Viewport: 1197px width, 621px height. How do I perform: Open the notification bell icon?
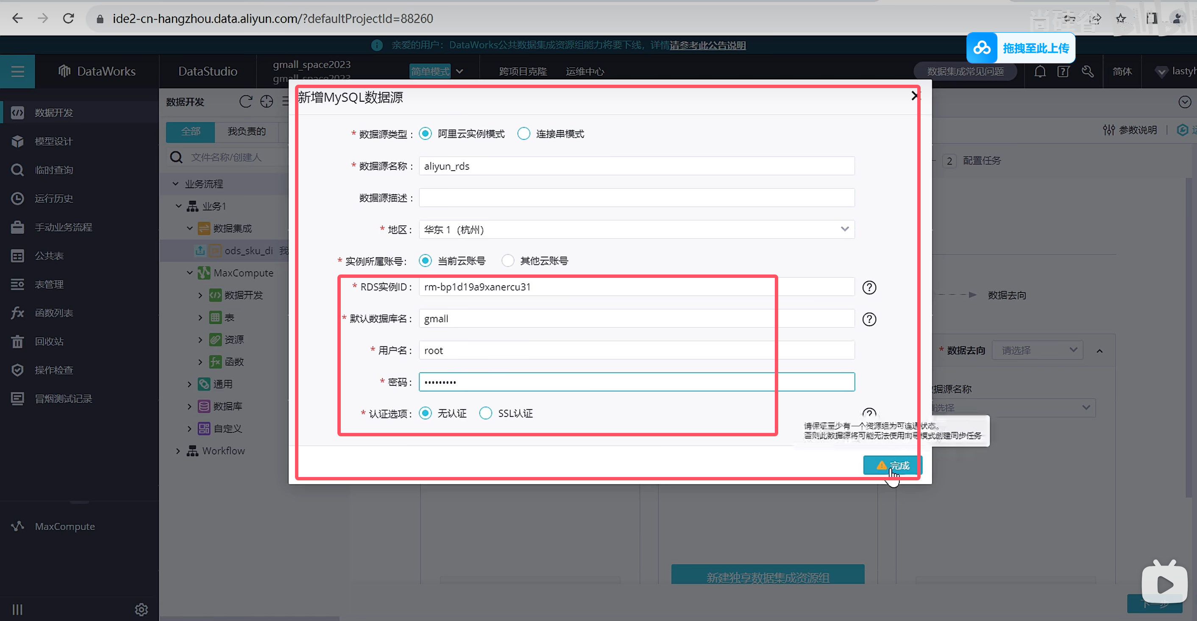1040,72
